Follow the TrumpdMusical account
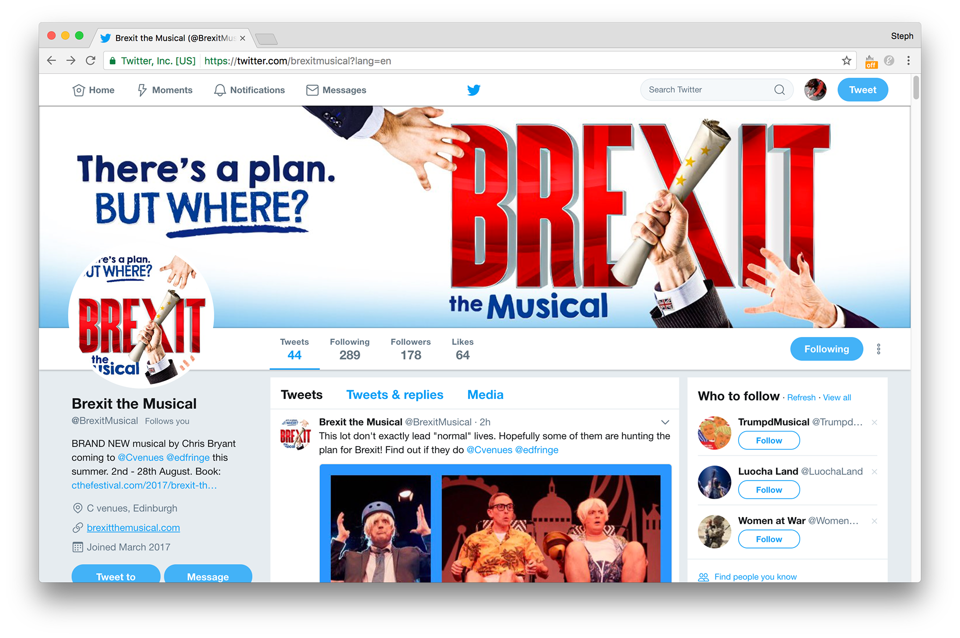960x638 pixels. (769, 440)
